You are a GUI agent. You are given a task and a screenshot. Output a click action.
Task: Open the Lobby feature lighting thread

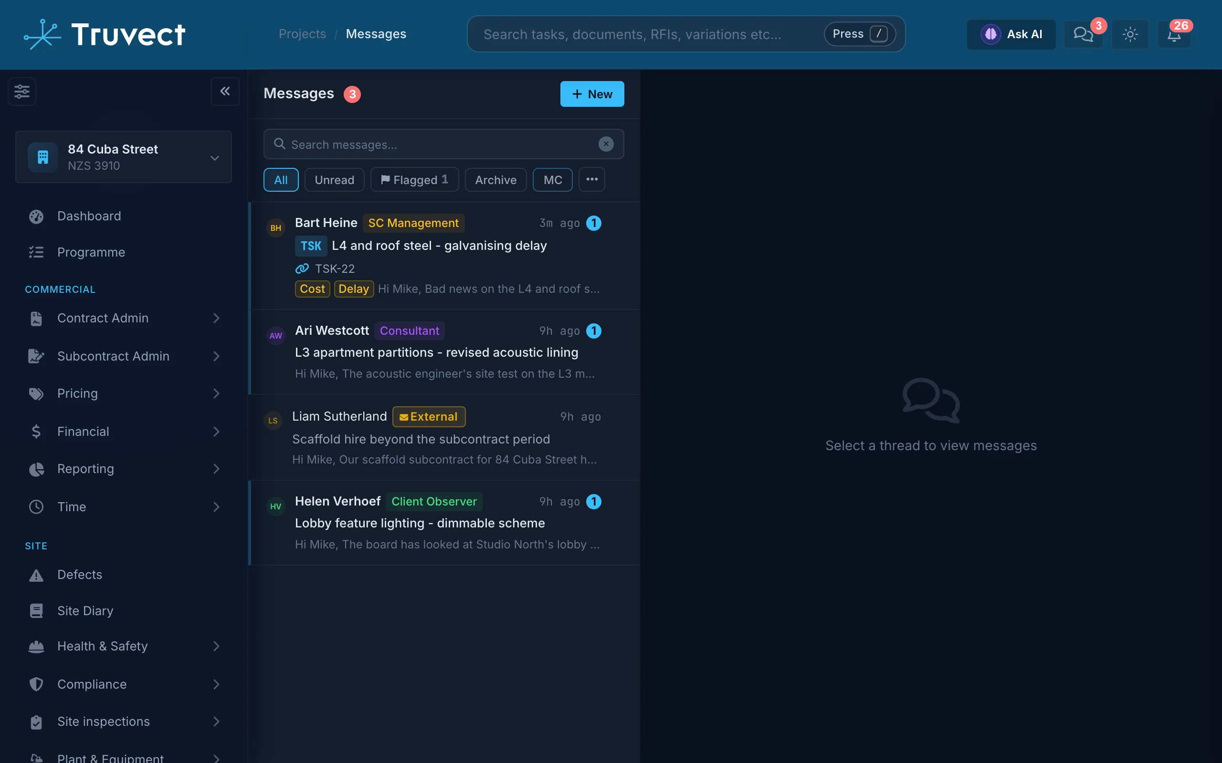(x=444, y=523)
